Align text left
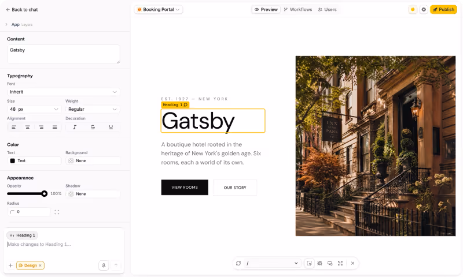The width and height of the screenshot is (463, 277). click(x=14, y=127)
